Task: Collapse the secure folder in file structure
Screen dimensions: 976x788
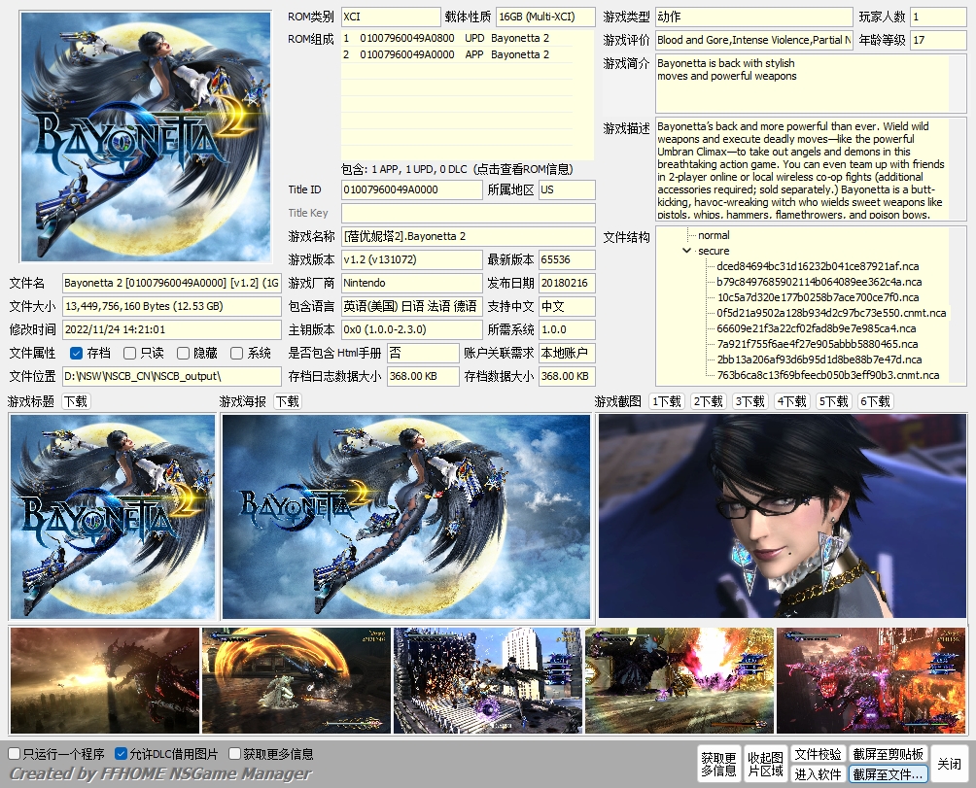Action: tap(687, 251)
